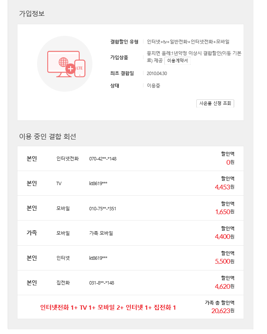Click the 이용중 status text

pyautogui.click(x=153, y=85)
